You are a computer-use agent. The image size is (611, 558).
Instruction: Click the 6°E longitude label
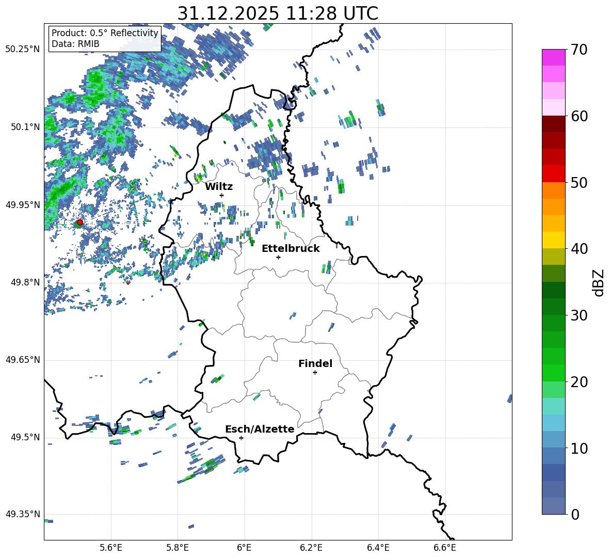pyautogui.click(x=244, y=548)
